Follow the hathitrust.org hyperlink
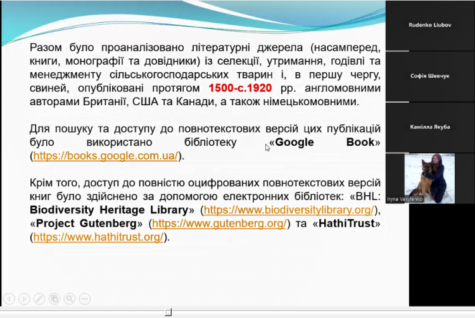Screen dimensions: 475x318 (98, 237)
